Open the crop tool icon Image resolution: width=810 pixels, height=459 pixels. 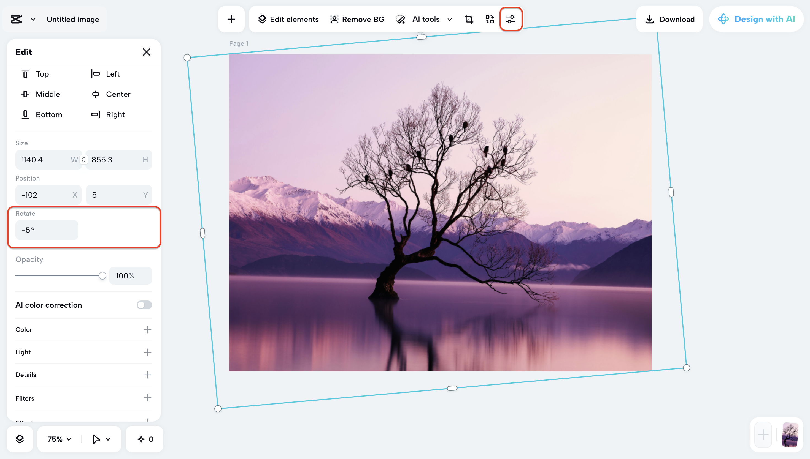click(469, 19)
